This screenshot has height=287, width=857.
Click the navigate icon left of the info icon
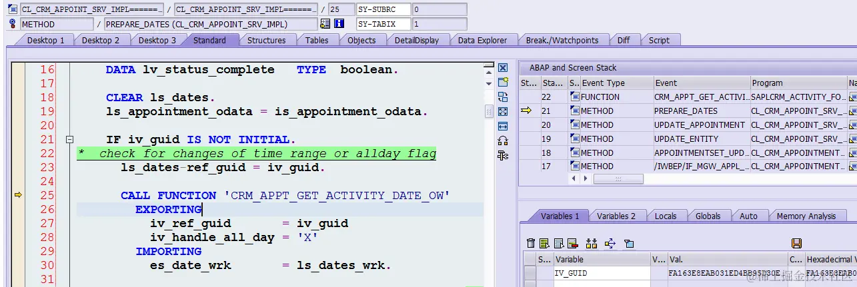tap(325, 24)
